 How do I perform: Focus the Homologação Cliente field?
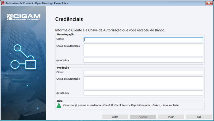tap(143, 40)
